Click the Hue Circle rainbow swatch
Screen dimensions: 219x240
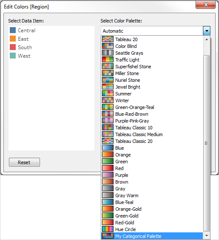(x=108, y=229)
